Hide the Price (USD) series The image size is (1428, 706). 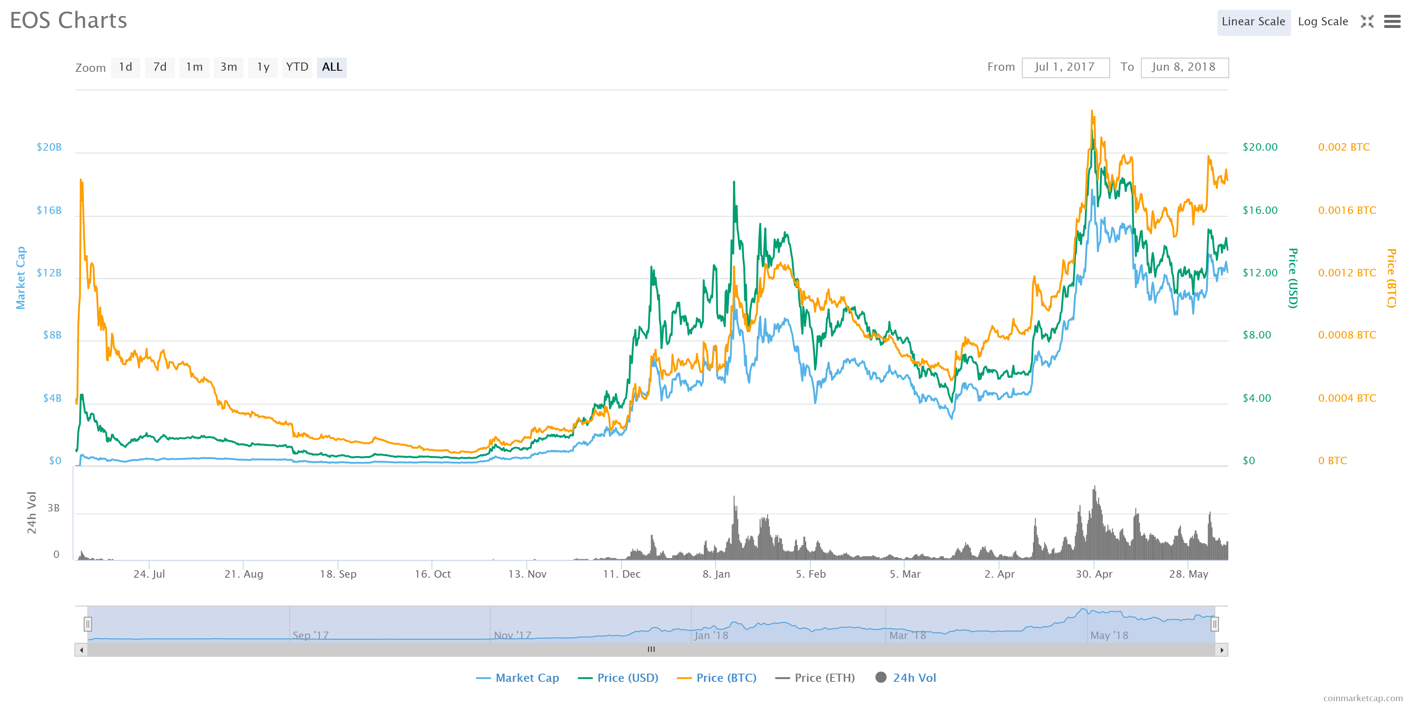coord(618,678)
